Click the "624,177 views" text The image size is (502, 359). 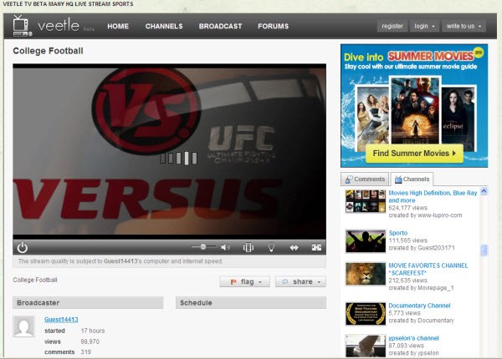tap(408, 208)
